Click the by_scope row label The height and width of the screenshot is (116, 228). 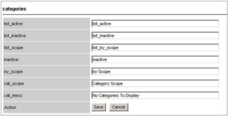coord(13,72)
